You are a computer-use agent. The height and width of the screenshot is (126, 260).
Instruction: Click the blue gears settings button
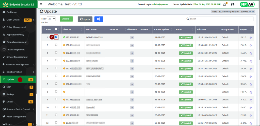pos(99,19)
